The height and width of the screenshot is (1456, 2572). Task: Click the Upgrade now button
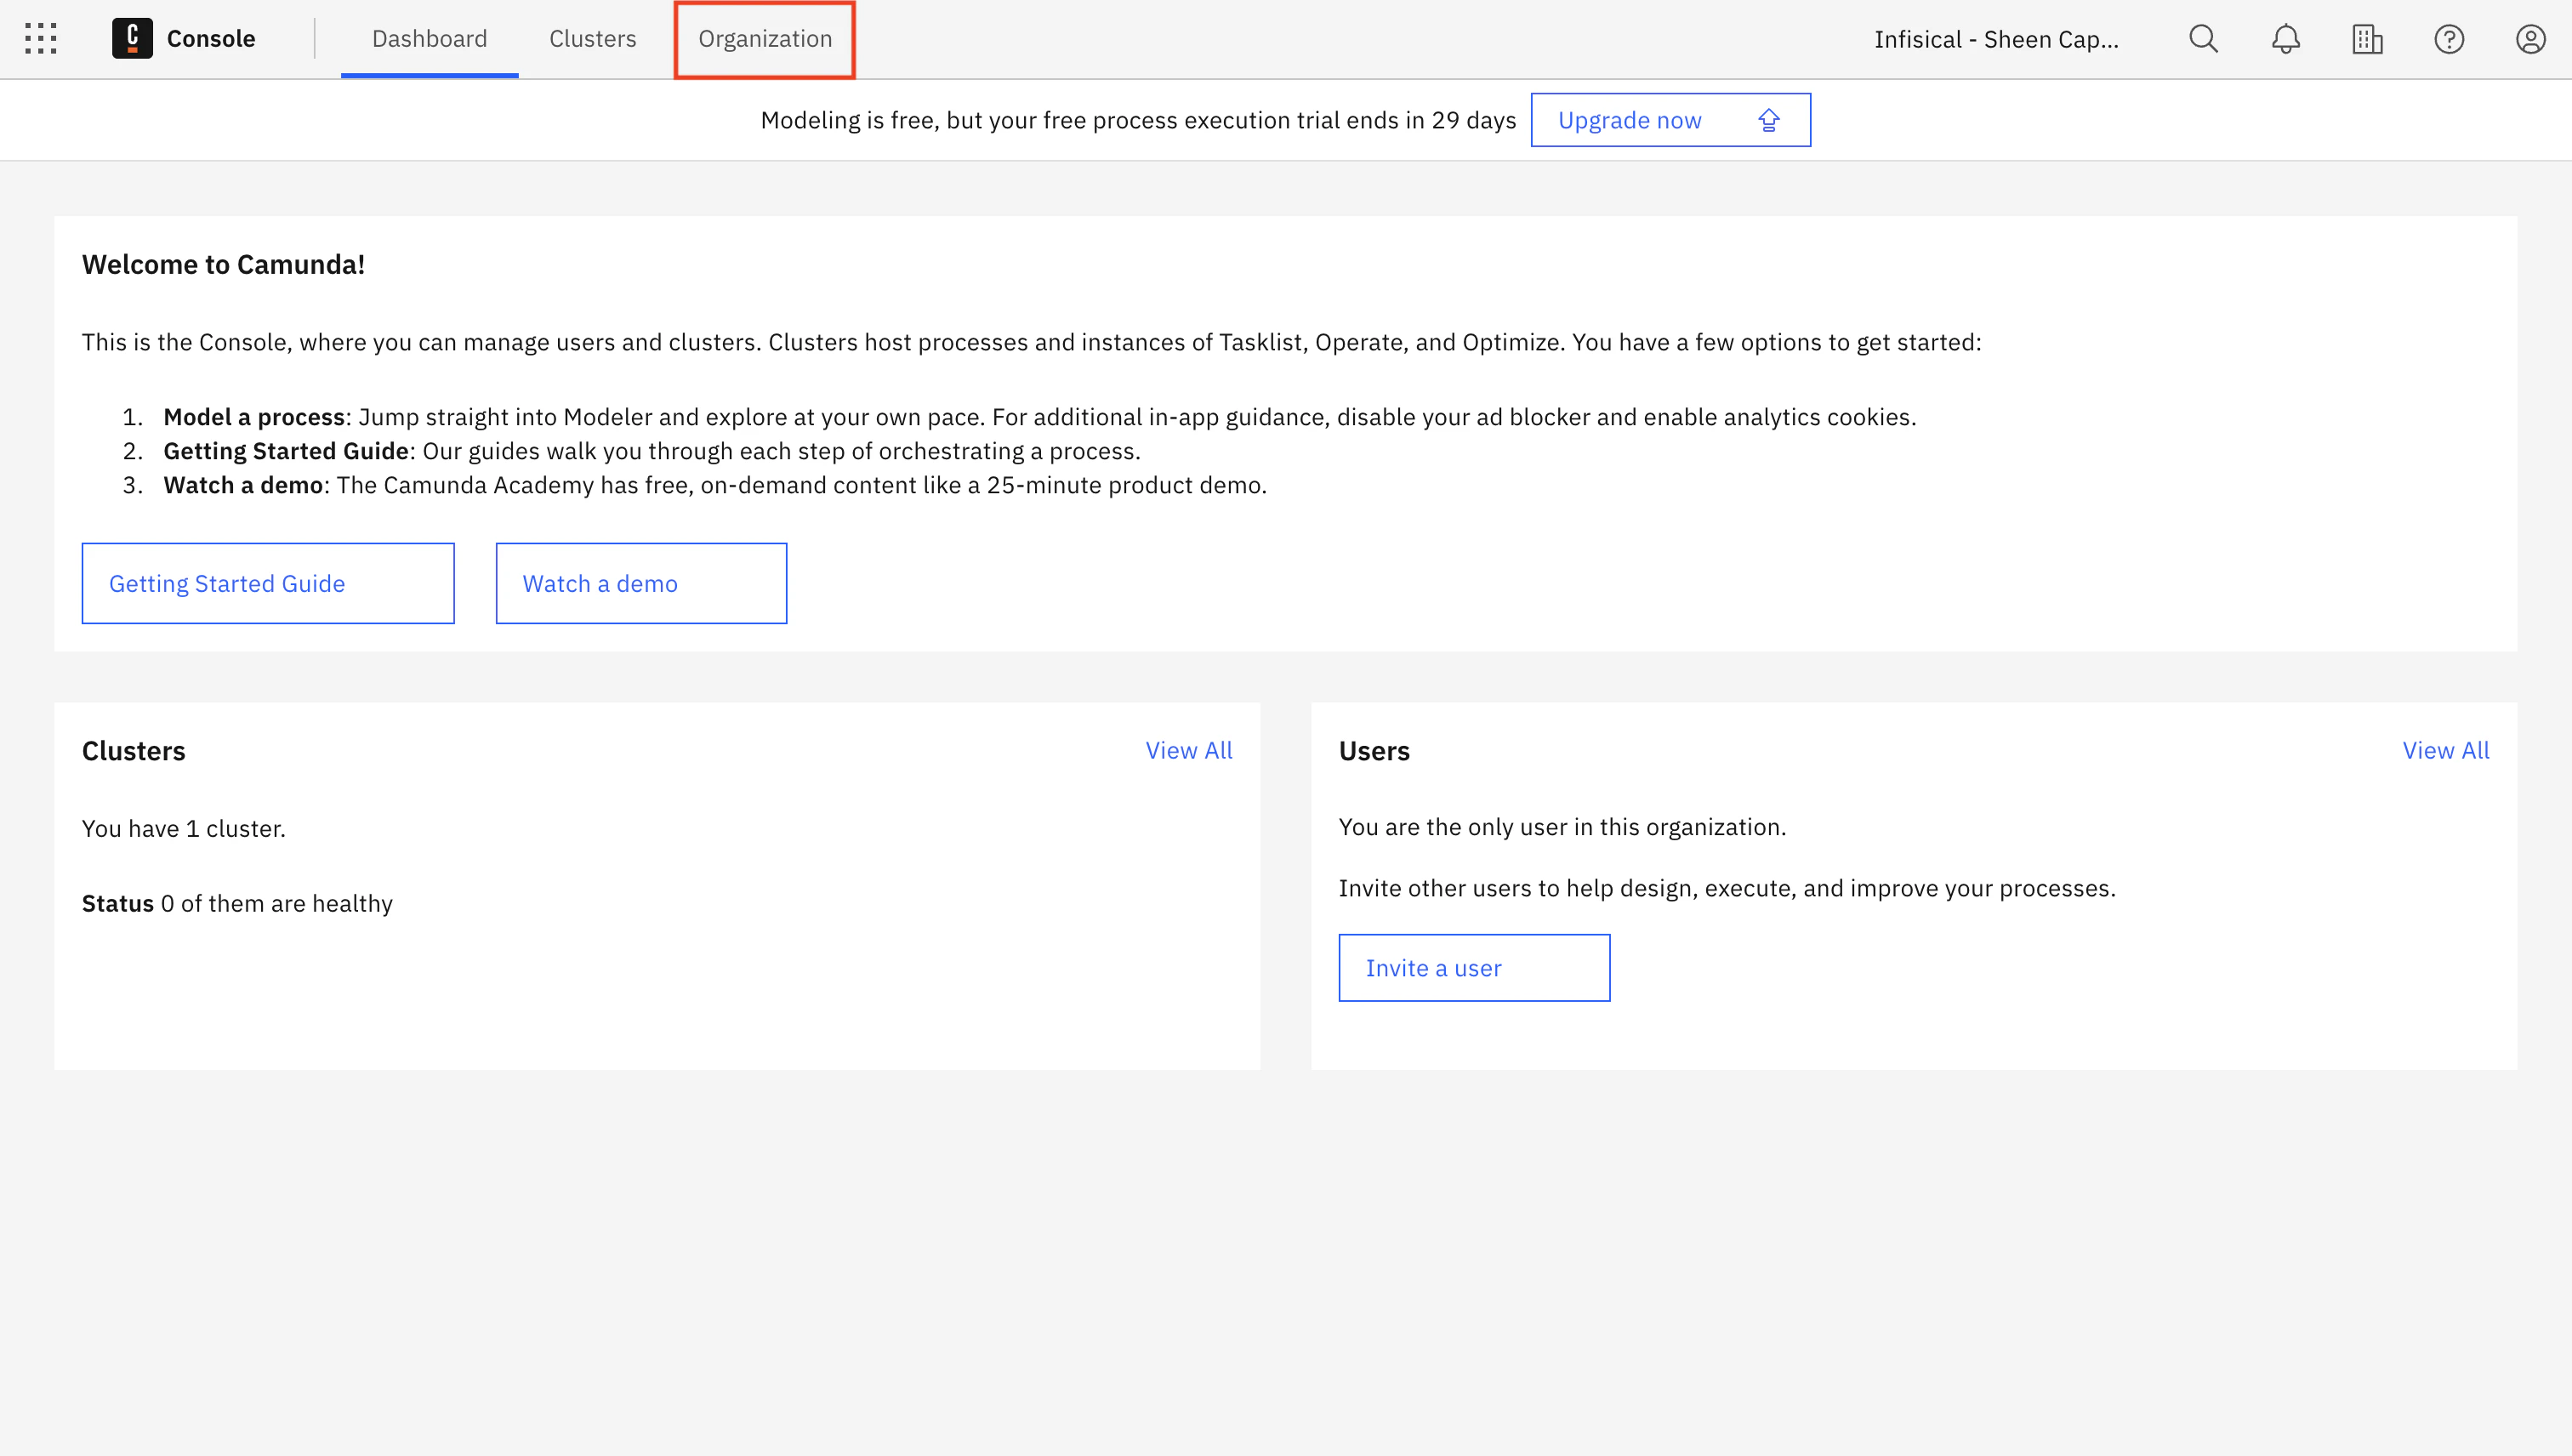[1670, 120]
